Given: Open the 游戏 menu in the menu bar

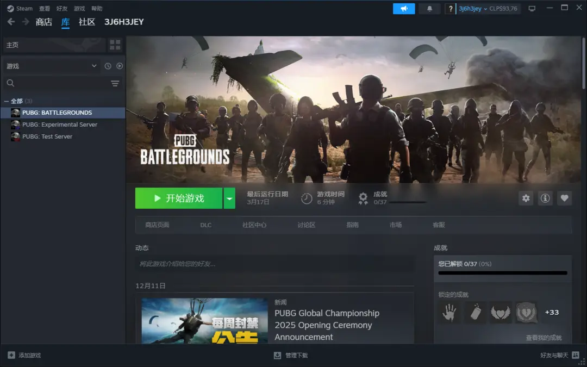Looking at the screenshot, I should click(x=79, y=8).
